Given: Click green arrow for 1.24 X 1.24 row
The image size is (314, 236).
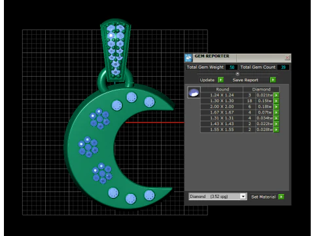Looking at the screenshot, I should pos(276,95).
